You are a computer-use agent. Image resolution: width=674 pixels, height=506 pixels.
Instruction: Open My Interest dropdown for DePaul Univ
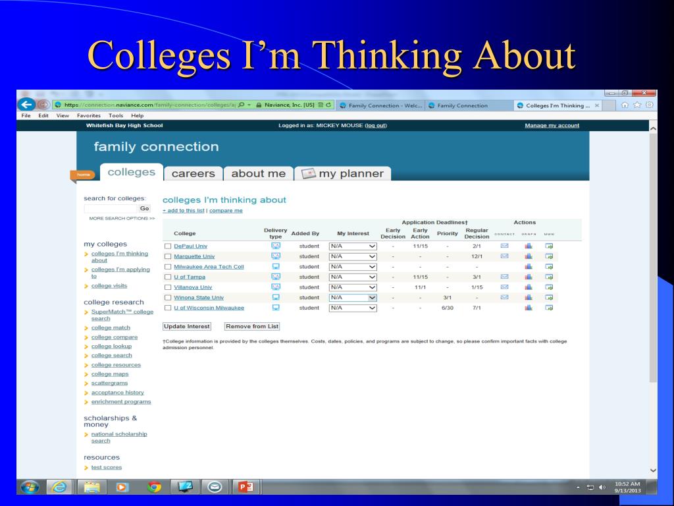point(353,246)
